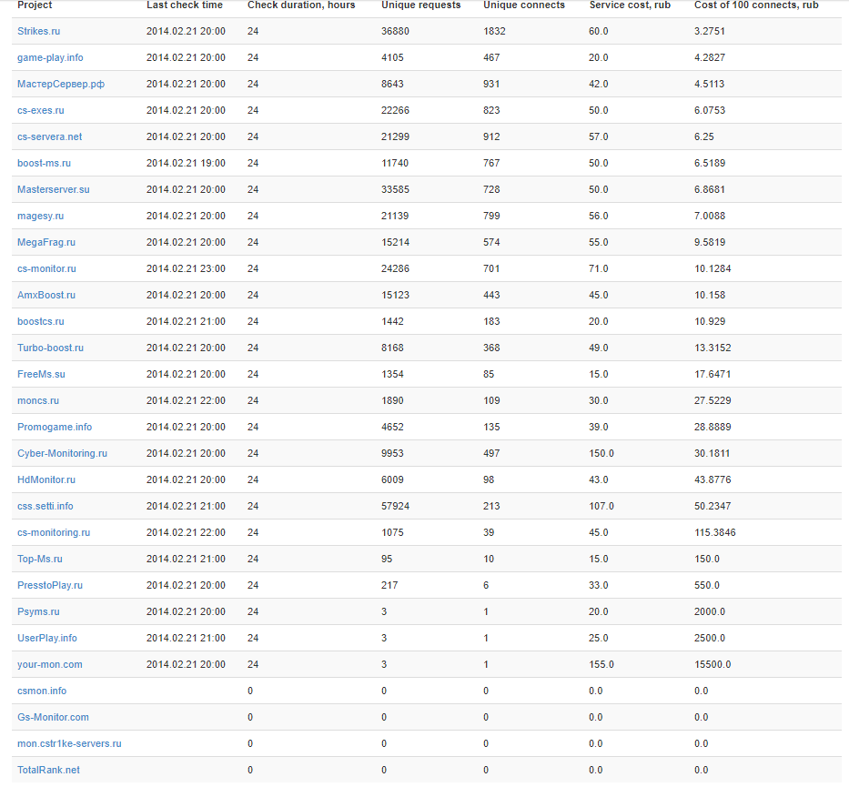Click the 6.25 cost value
The width and height of the screenshot is (849, 787).
(x=704, y=137)
